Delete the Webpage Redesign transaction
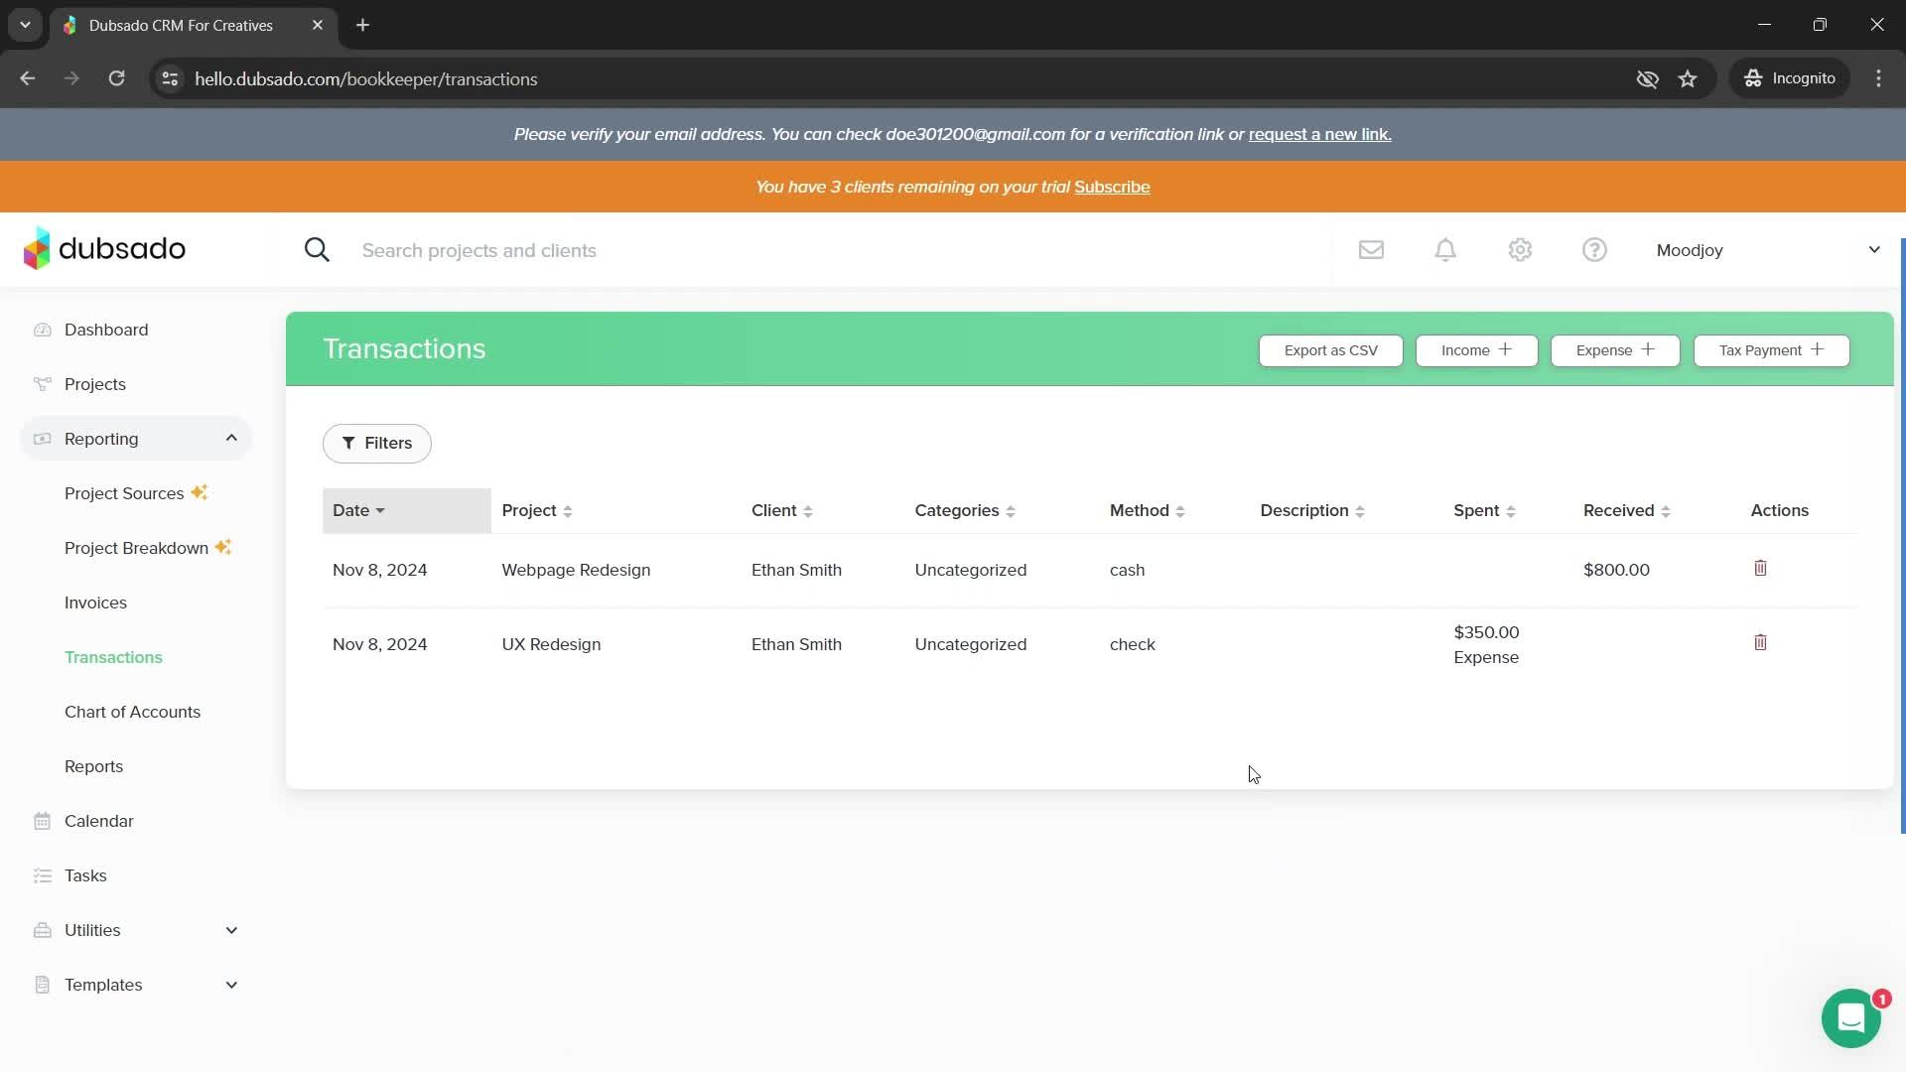1906x1072 pixels. tap(1760, 569)
